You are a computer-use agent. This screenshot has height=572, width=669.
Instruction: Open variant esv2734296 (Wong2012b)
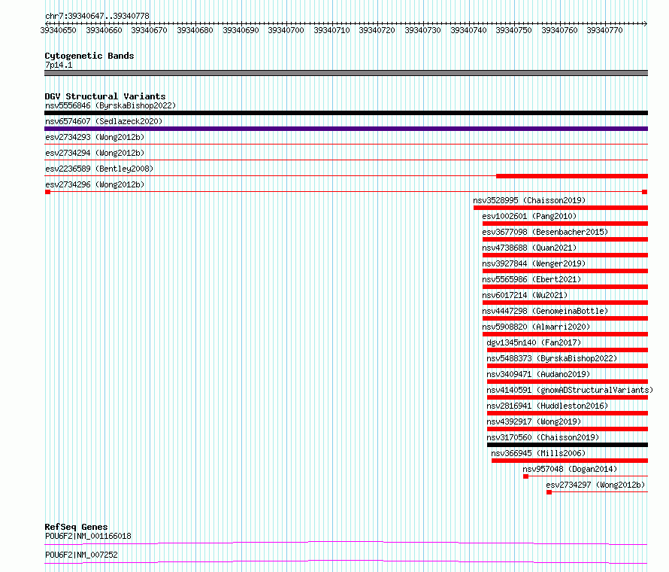click(x=95, y=184)
